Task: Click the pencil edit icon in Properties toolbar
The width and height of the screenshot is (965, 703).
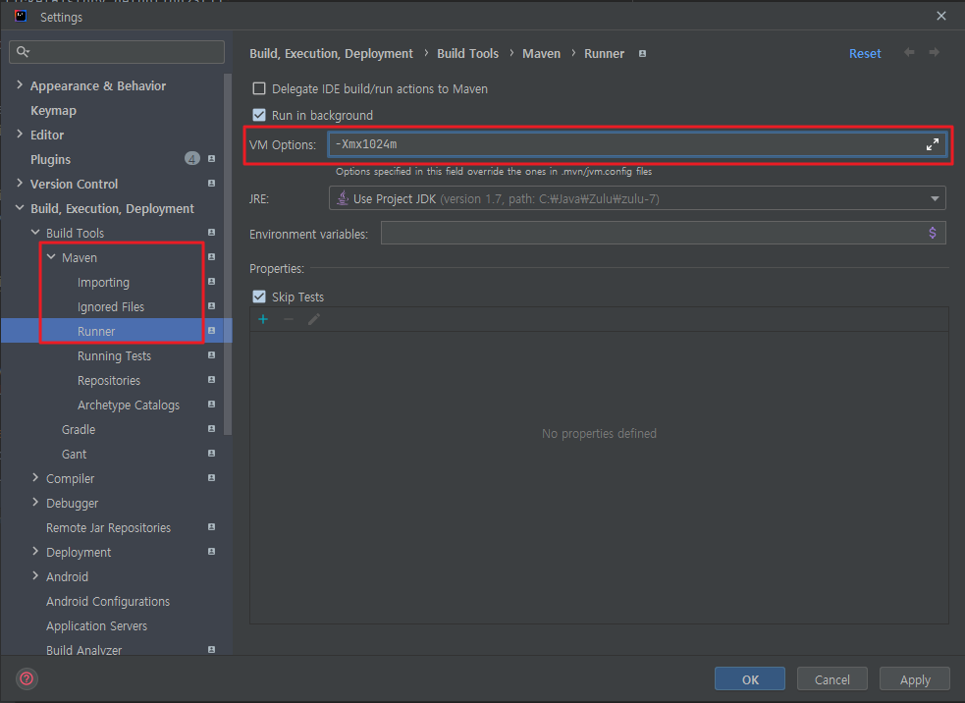Action: tap(314, 319)
